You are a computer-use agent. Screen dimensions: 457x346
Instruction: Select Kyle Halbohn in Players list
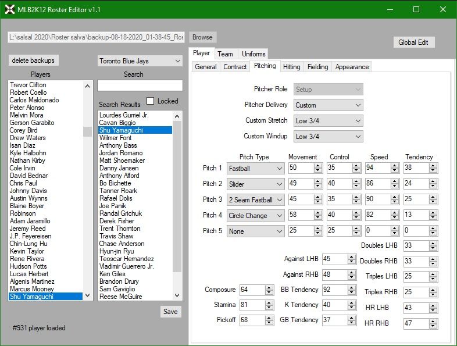[x=28, y=153]
